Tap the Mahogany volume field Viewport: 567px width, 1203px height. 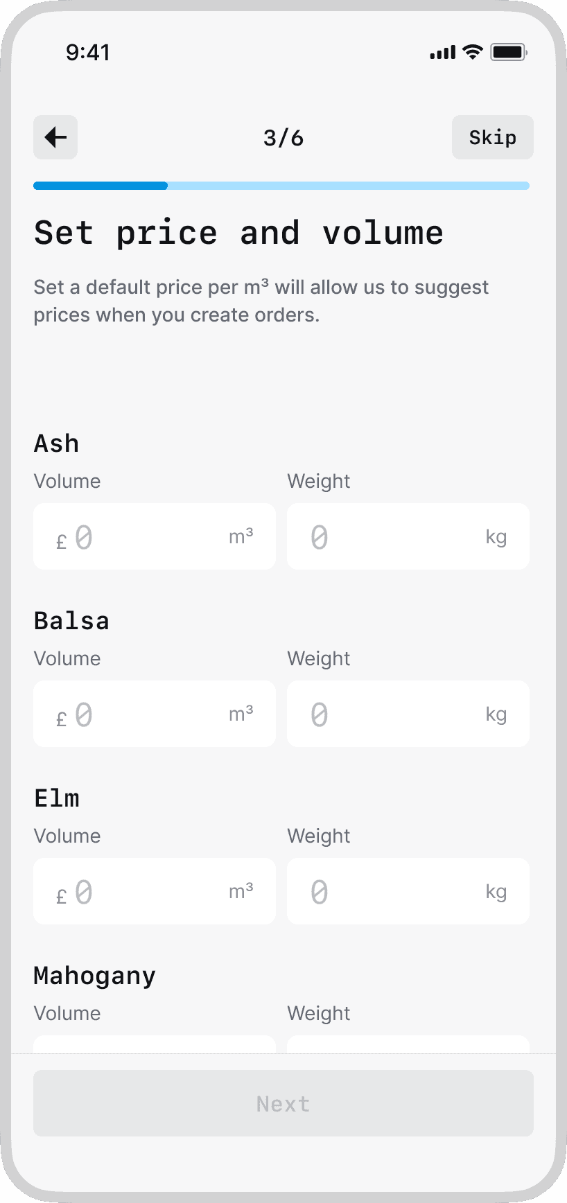(154, 1044)
